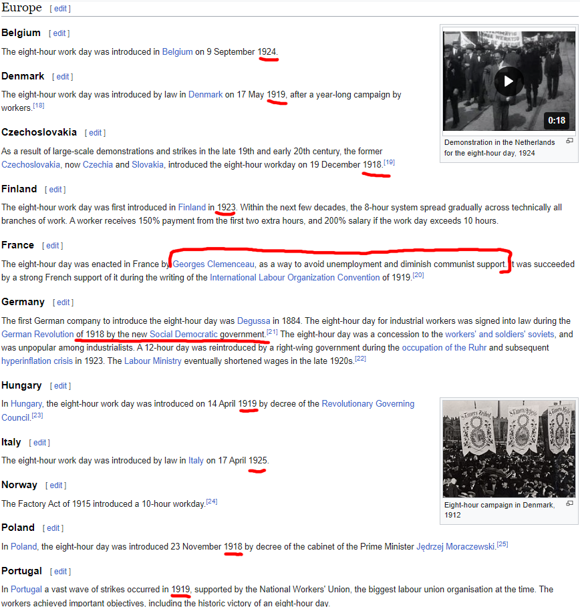Follow the Degussa link

[253, 321]
